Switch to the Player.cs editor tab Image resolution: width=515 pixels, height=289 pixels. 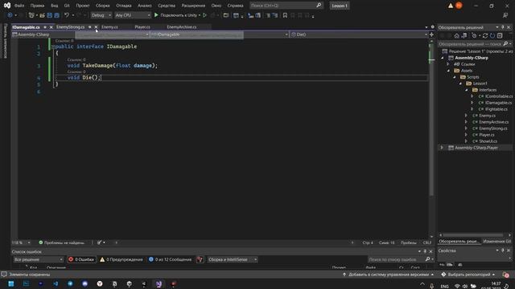click(142, 26)
